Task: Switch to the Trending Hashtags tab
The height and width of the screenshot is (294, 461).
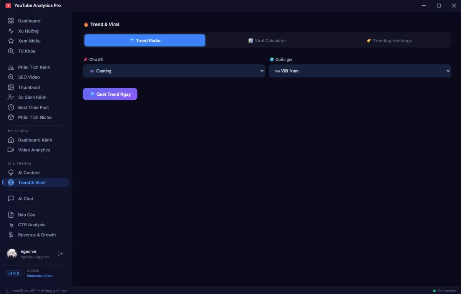Action: tap(389, 41)
